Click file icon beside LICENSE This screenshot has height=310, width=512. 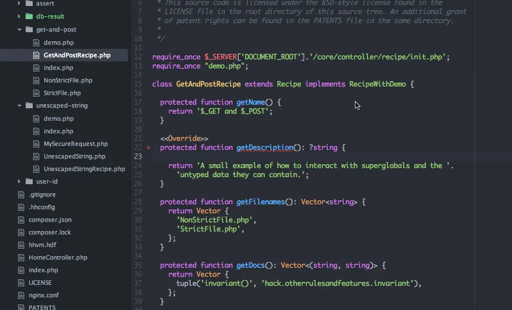click(x=21, y=283)
